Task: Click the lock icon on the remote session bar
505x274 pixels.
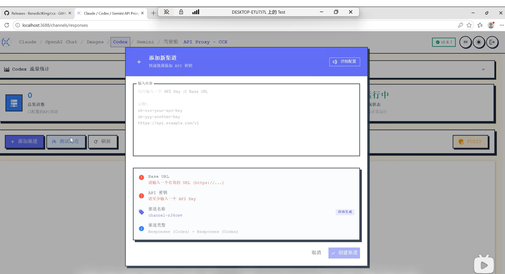Action: click(x=181, y=12)
